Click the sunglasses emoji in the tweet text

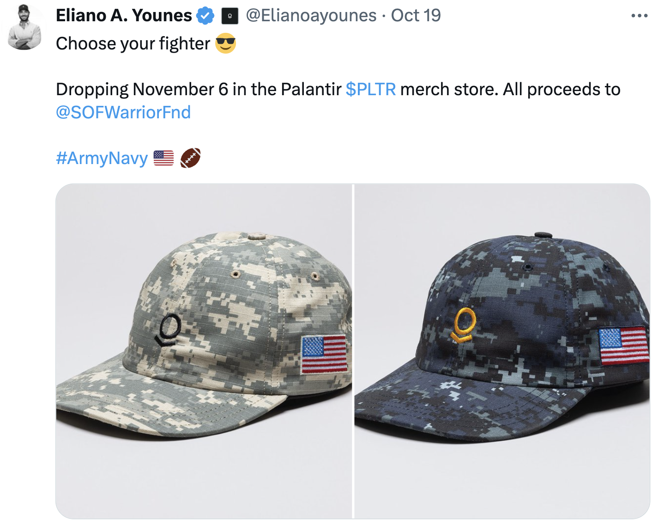point(225,43)
